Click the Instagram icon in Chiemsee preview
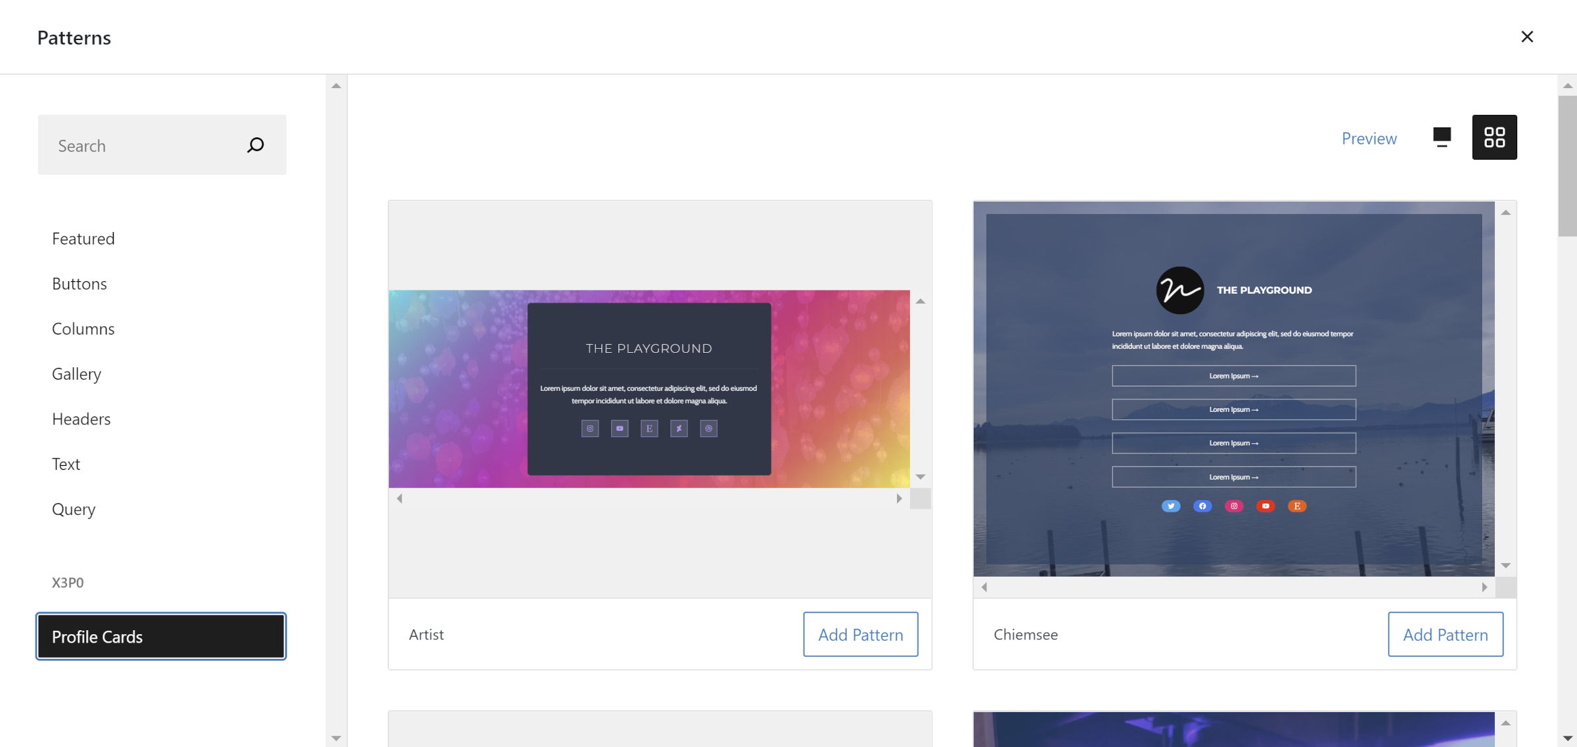This screenshot has height=747, width=1577. (1234, 506)
